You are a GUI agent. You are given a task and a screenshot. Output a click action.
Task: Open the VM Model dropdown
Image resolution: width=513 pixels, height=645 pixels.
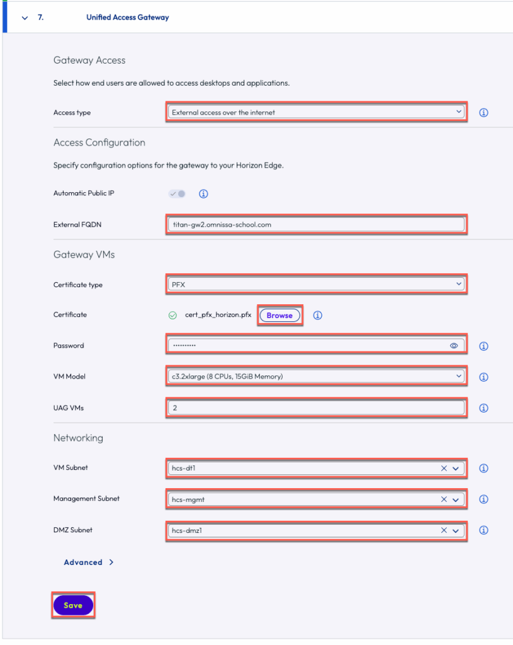(x=315, y=377)
